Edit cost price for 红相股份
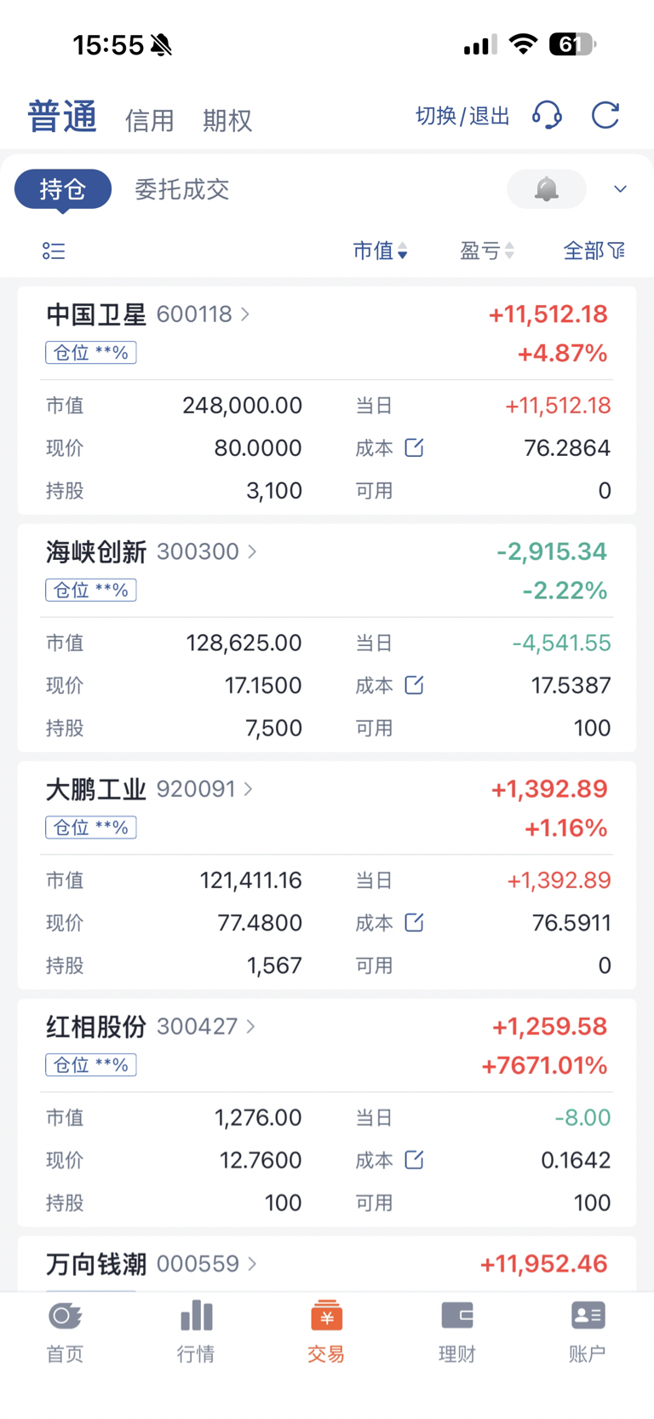The width and height of the screenshot is (654, 1419). (414, 1160)
